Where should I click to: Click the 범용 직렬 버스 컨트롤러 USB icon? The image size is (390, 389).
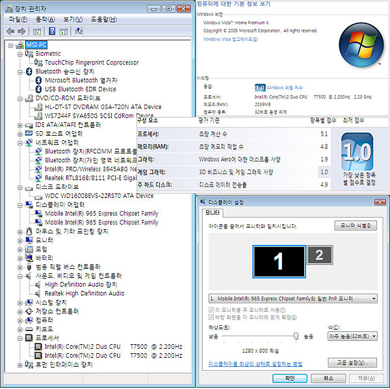[29, 267]
